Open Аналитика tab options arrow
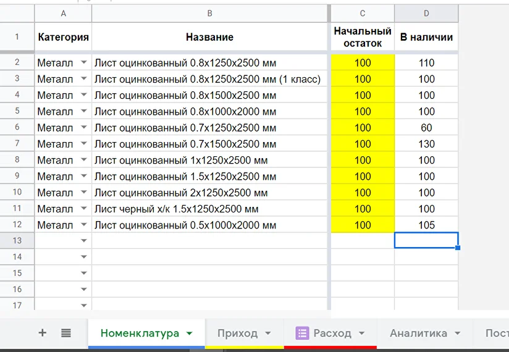509x352 pixels. tap(457, 333)
